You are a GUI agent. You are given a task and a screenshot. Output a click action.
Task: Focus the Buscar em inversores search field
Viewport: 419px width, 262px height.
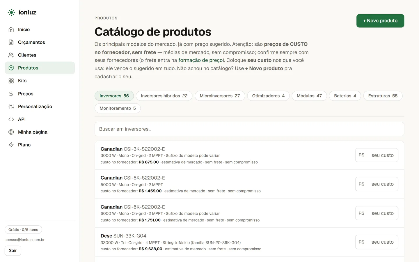249,129
